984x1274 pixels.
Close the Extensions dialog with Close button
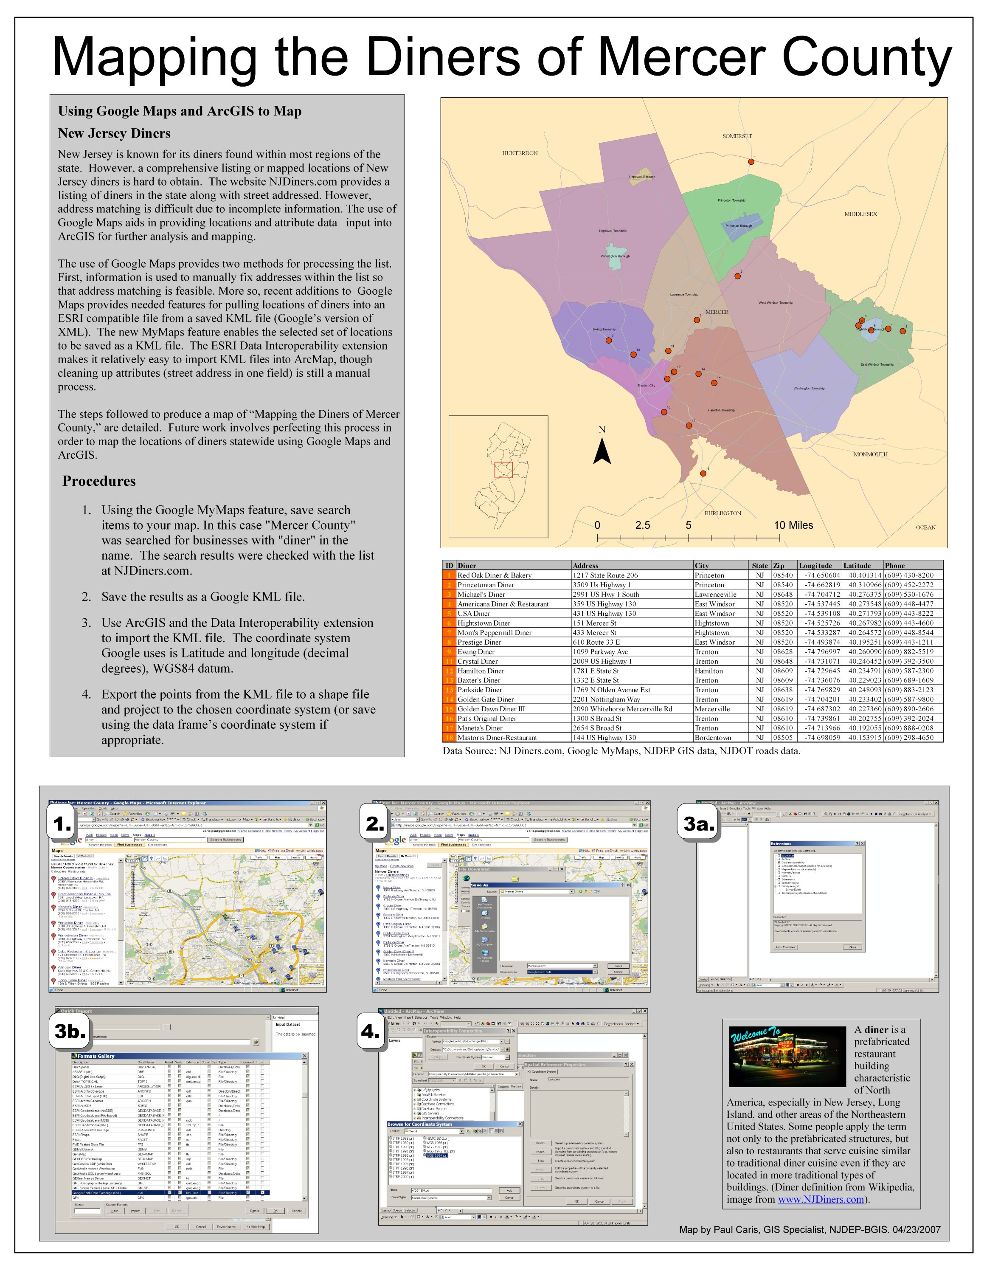[x=853, y=947]
